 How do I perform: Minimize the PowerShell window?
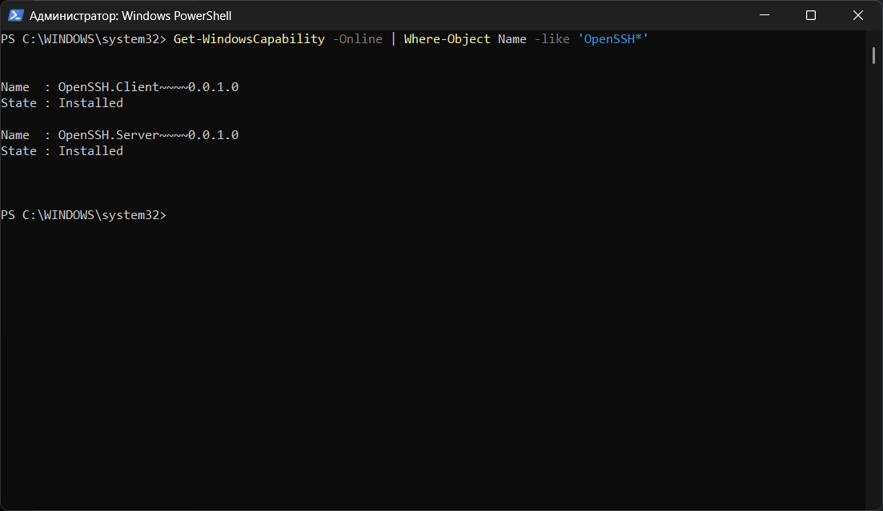pos(765,15)
